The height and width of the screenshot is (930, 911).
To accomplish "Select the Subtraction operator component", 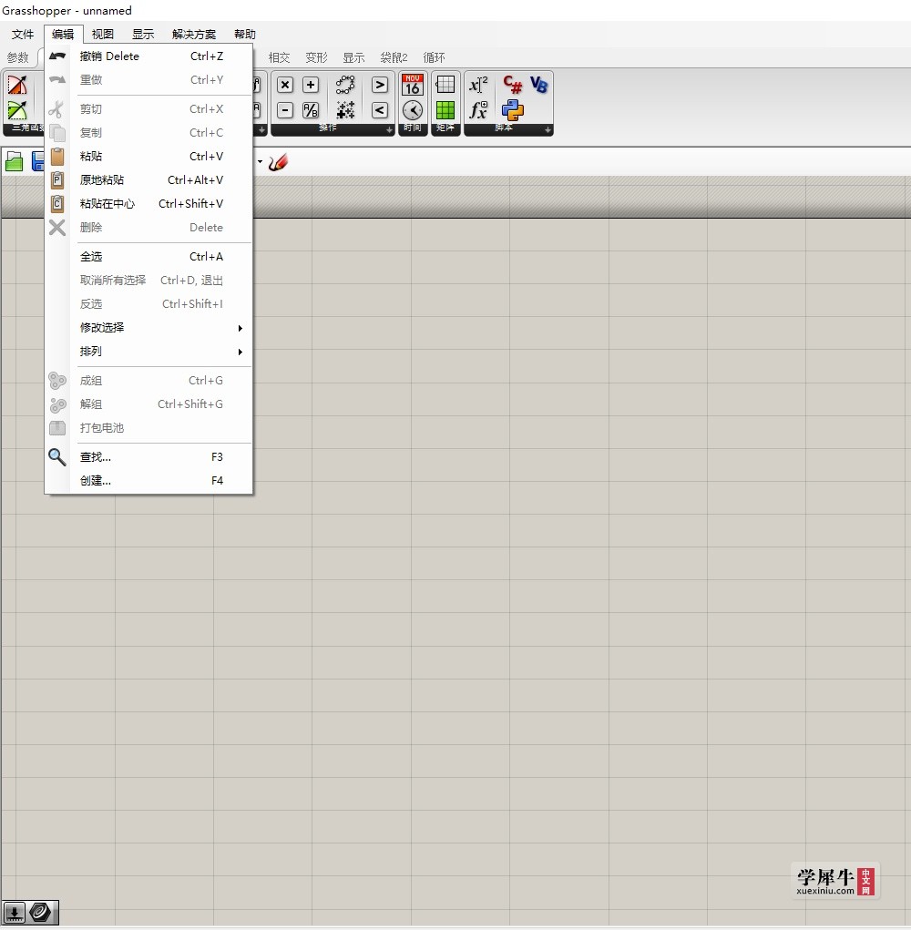I will tap(285, 110).
